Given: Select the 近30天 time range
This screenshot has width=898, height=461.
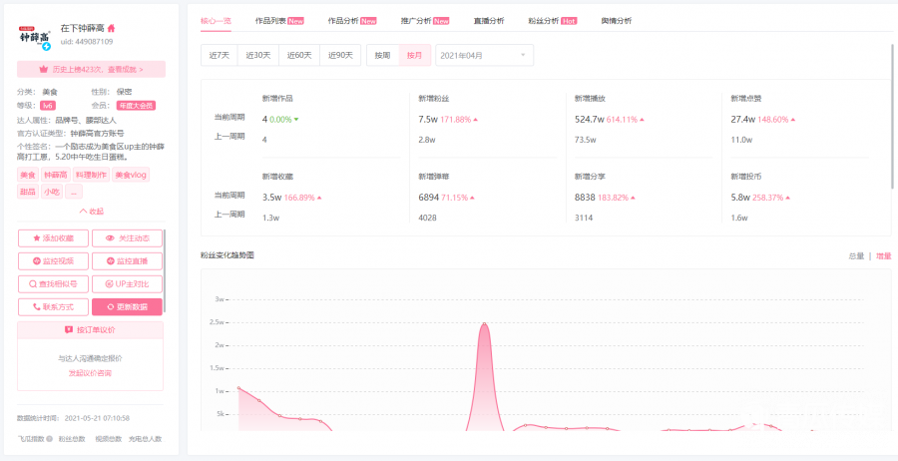Looking at the screenshot, I should tap(258, 56).
